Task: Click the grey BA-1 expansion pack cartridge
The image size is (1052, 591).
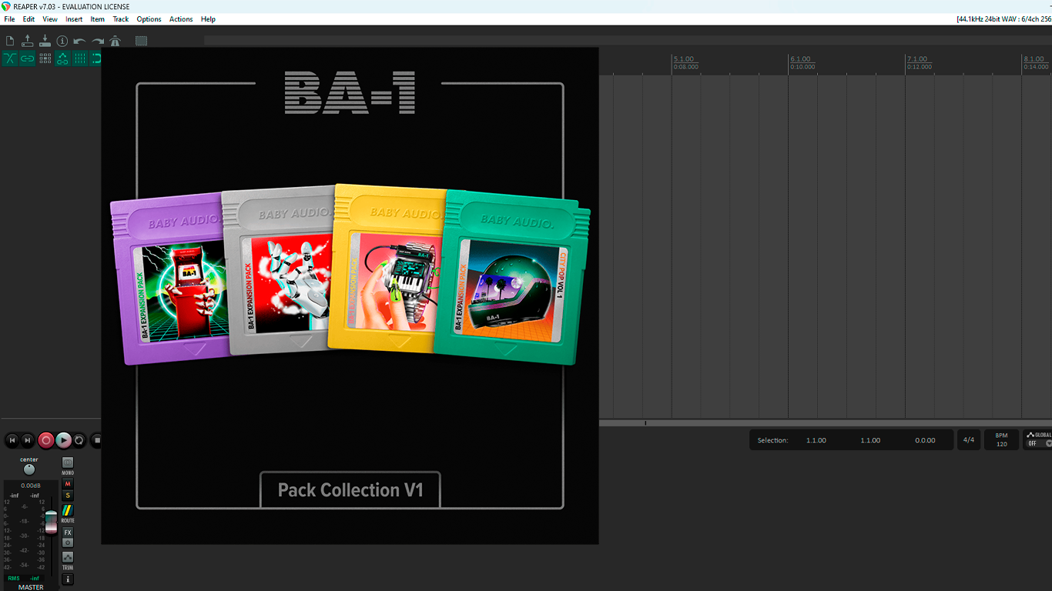Action: (279, 269)
